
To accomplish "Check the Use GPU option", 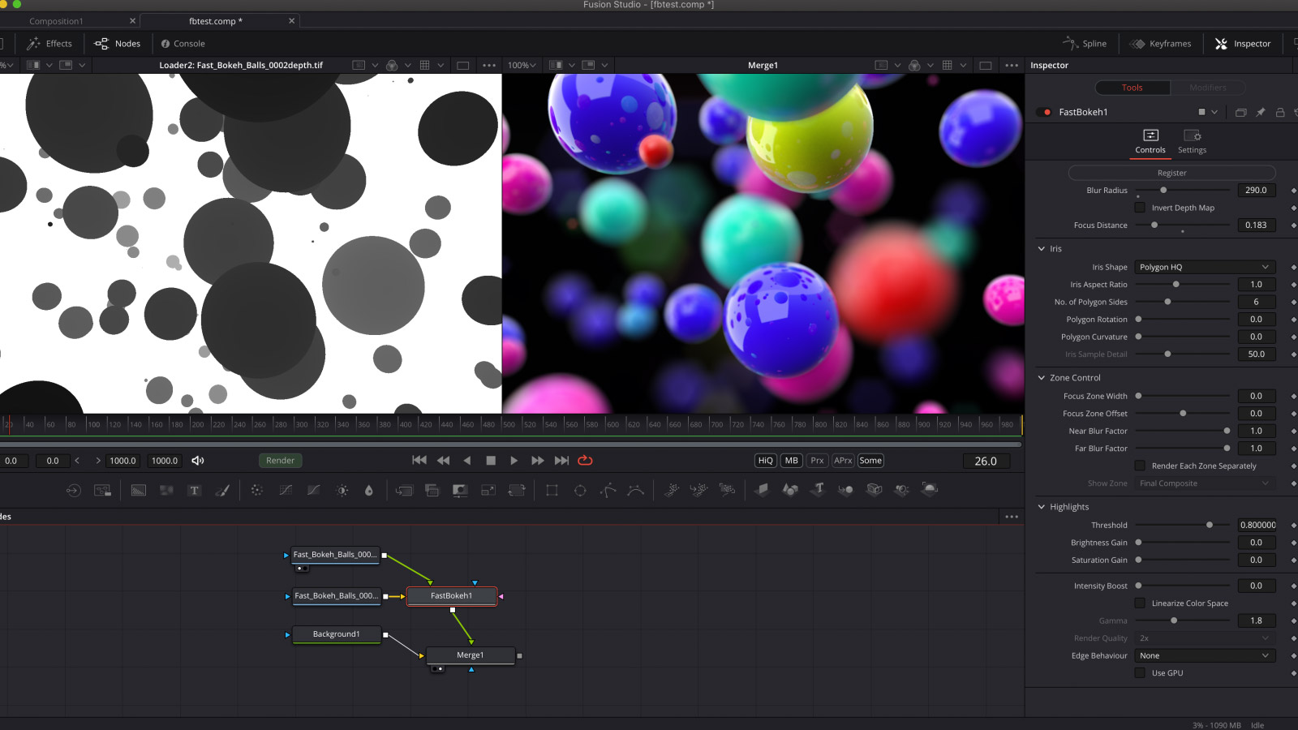I will click(1140, 673).
